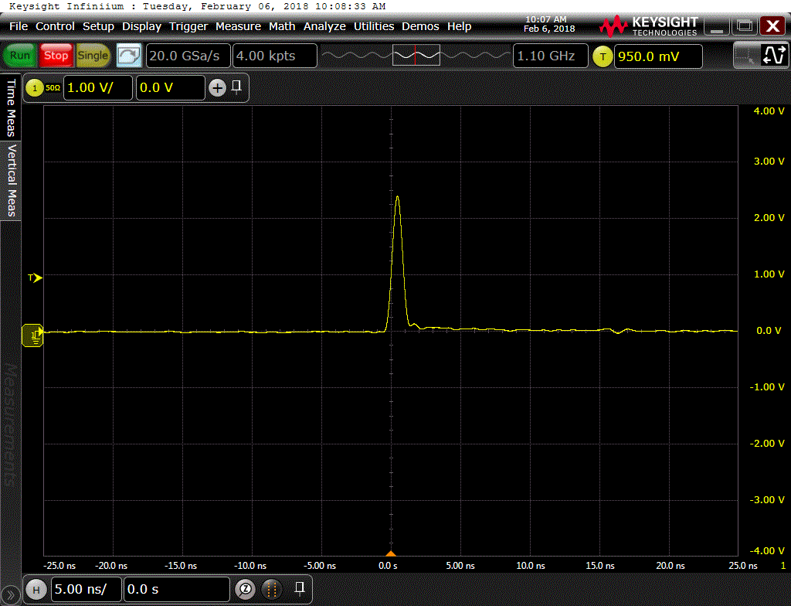Image resolution: width=791 pixels, height=606 pixels.
Task: Expand the side panel with double chevron
Action: 10,595
